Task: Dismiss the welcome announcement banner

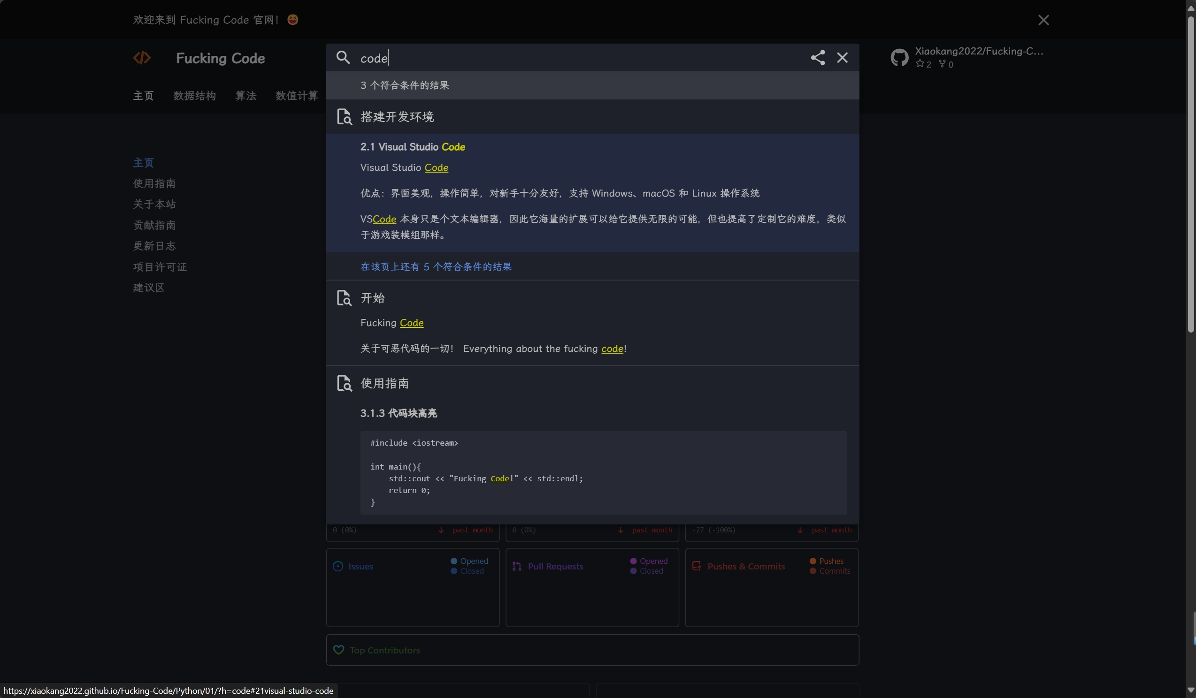Action: point(1043,20)
